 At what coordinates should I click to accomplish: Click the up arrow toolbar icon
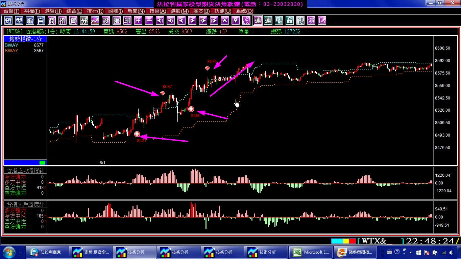225,21
